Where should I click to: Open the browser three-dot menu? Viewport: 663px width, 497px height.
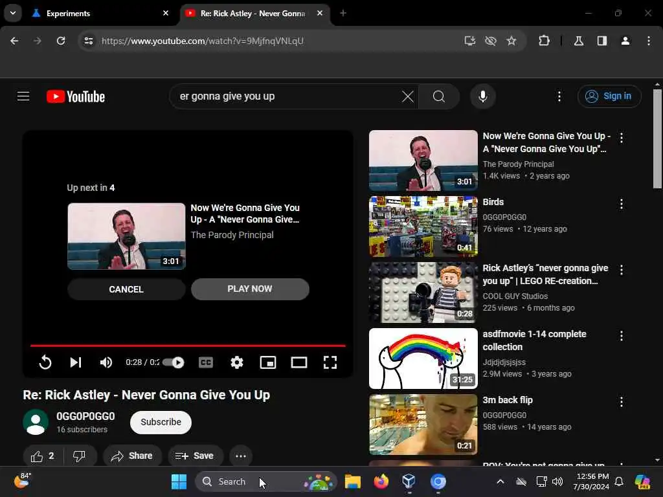649,41
